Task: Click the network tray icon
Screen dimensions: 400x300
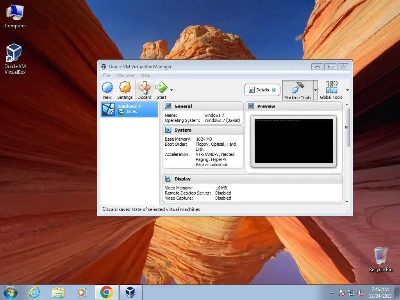Action: (x=351, y=293)
